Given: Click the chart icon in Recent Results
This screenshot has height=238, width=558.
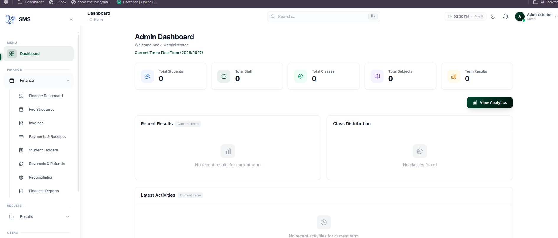Looking at the screenshot, I should coord(228,151).
